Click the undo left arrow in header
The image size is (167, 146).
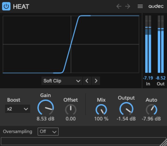pyautogui.click(x=119, y=6)
